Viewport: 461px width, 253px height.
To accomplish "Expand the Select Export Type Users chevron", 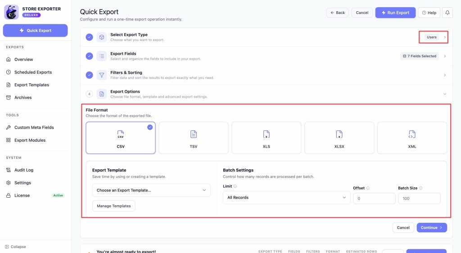I will coord(445,37).
